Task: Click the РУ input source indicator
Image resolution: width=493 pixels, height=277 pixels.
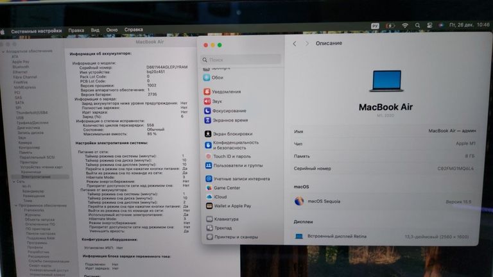Action: point(375,26)
